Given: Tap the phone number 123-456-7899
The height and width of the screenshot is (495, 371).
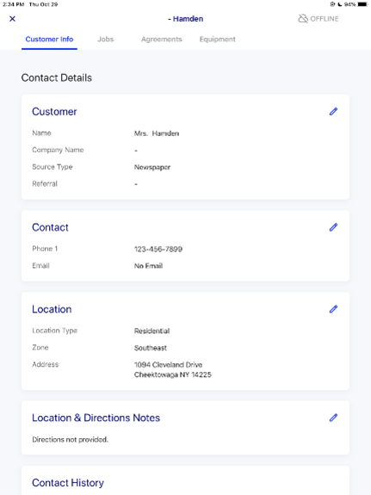Looking at the screenshot, I should [x=158, y=249].
